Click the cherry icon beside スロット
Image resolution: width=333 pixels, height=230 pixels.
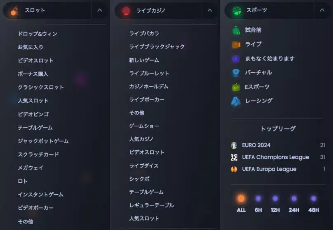coord(14,11)
